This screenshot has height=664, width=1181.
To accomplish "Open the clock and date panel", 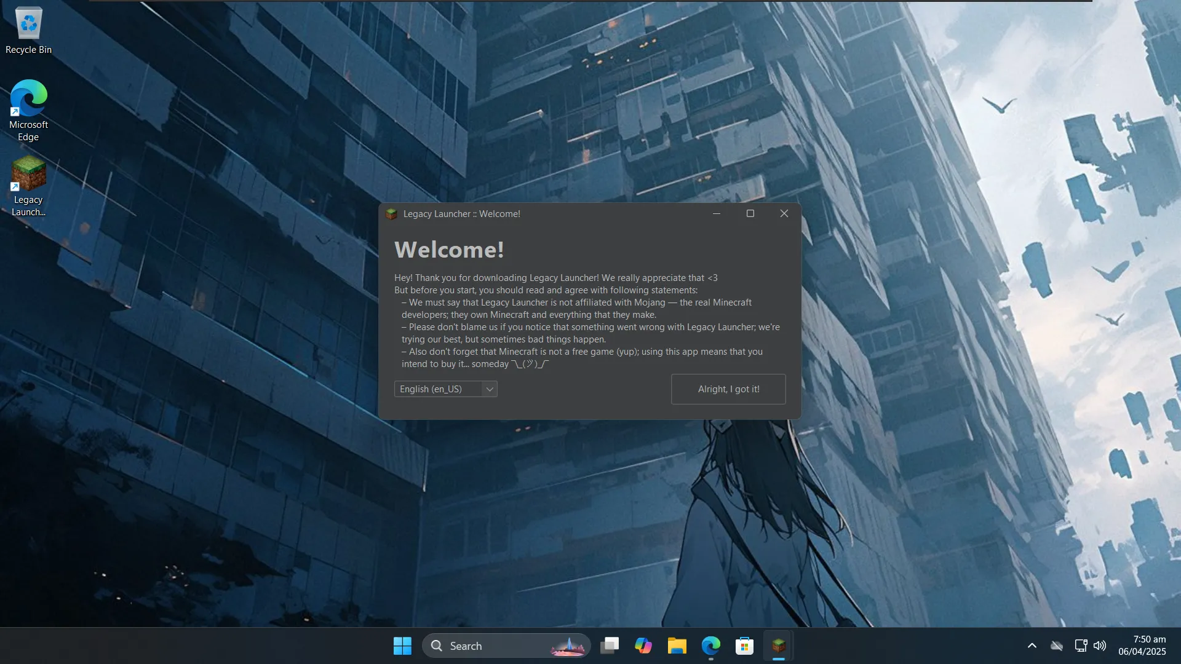I will click(1142, 646).
